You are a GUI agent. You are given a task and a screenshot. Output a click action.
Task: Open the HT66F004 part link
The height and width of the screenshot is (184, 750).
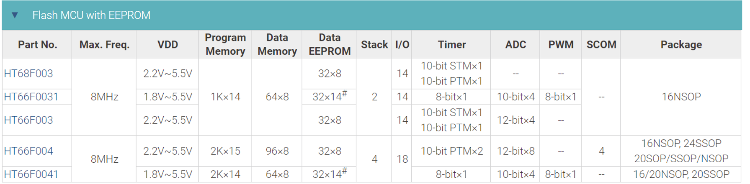coord(28,151)
